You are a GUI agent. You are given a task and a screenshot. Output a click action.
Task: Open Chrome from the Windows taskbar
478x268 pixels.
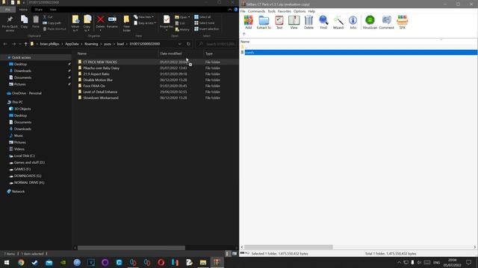21,263
